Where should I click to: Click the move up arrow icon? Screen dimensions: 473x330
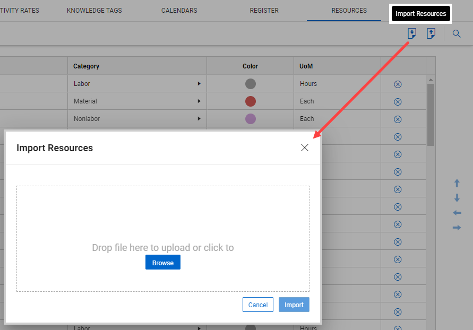tap(457, 183)
